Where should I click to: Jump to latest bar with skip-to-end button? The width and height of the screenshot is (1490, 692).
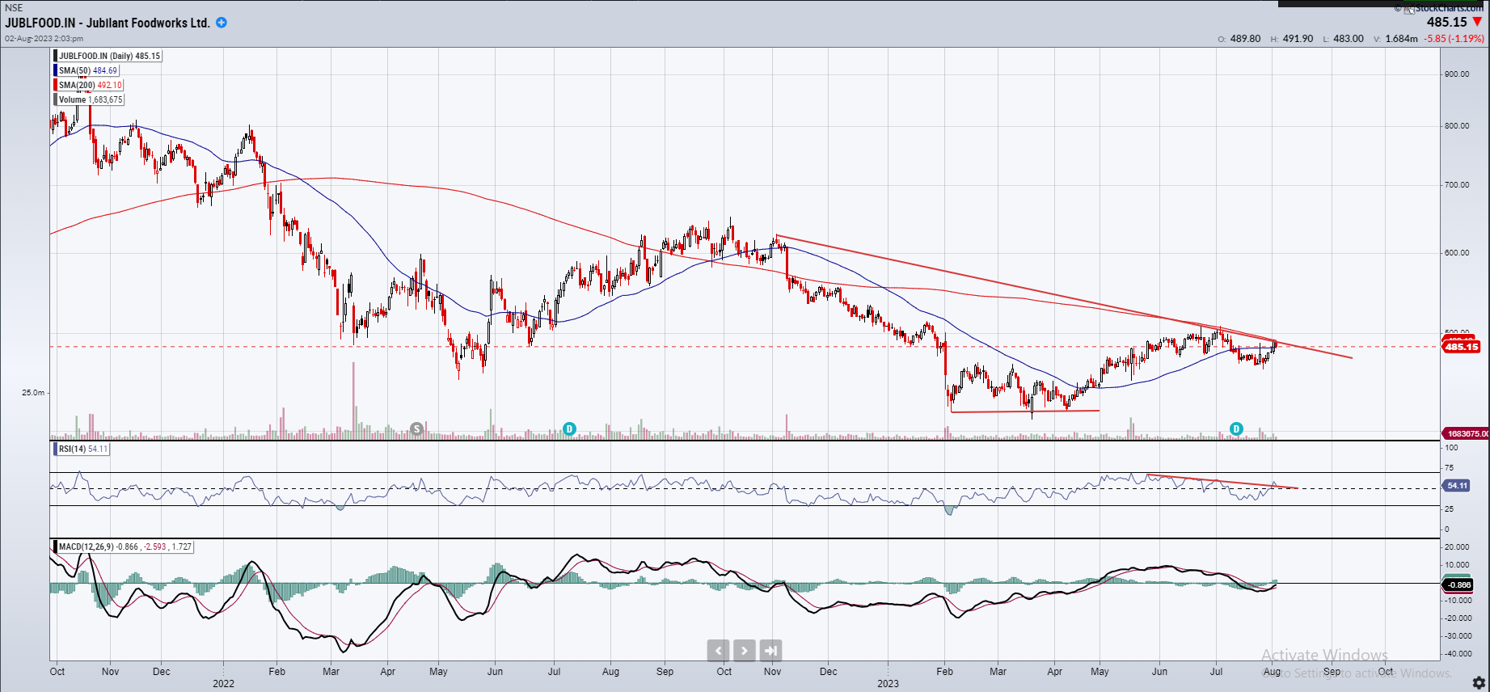click(771, 650)
